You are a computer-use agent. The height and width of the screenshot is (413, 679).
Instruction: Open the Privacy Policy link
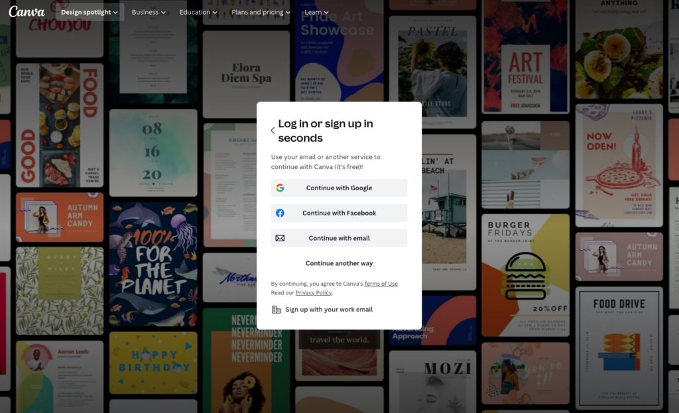coord(314,292)
